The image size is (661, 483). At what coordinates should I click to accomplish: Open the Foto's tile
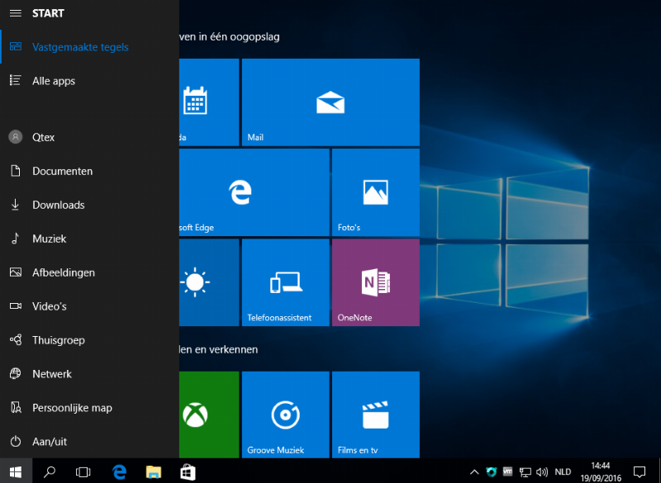point(375,192)
